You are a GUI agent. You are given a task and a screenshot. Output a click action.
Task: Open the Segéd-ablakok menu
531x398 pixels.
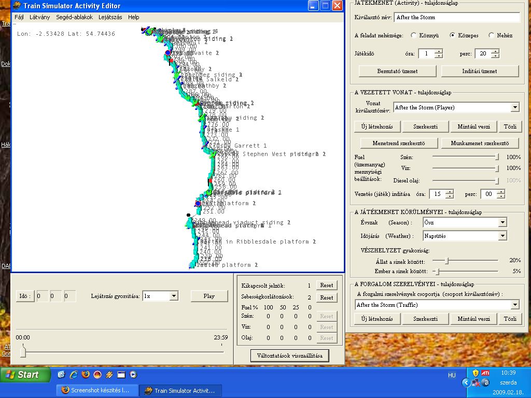75,17
